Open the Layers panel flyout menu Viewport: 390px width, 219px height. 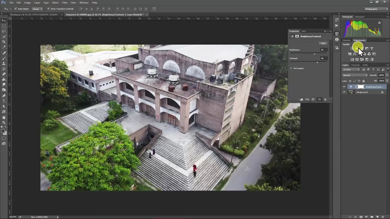(x=387, y=65)
